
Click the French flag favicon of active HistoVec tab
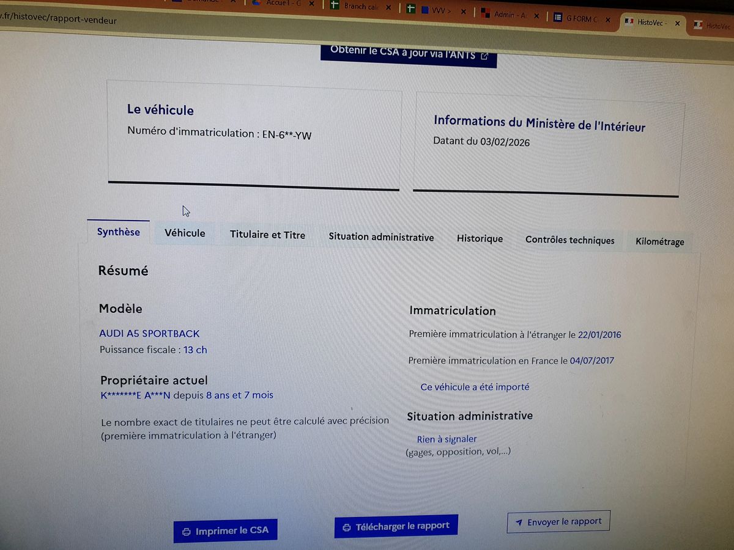[630, 22]
